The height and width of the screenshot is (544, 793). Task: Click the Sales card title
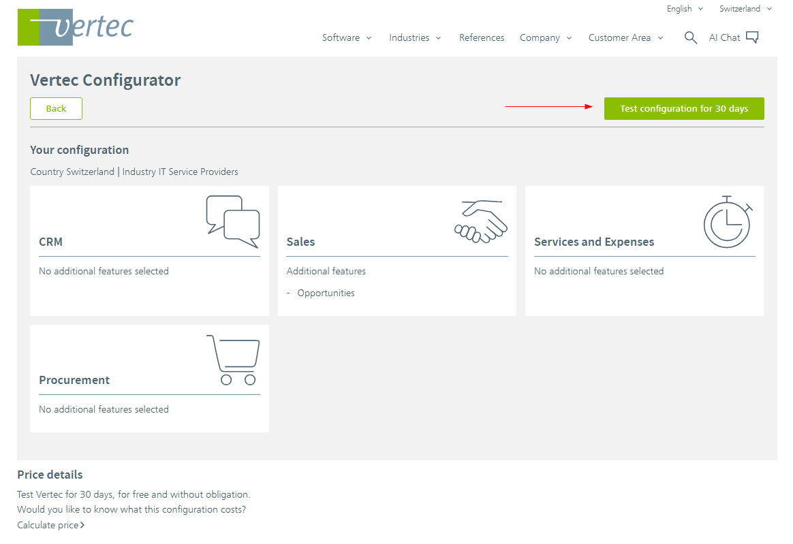click(300, 242)
